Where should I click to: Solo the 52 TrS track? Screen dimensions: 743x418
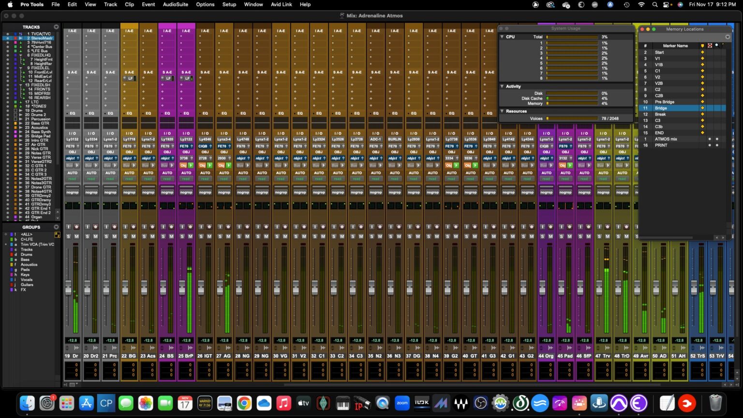(x=694, y=237)
